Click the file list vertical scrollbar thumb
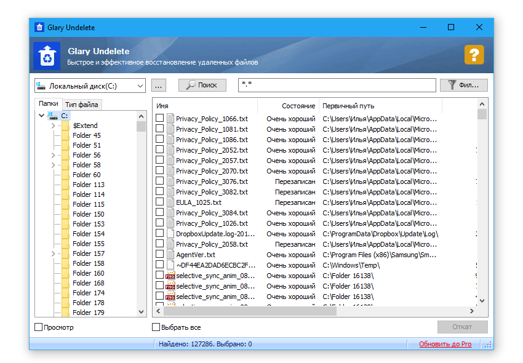This screenshot has width=523, height=363. pos(482,114)
